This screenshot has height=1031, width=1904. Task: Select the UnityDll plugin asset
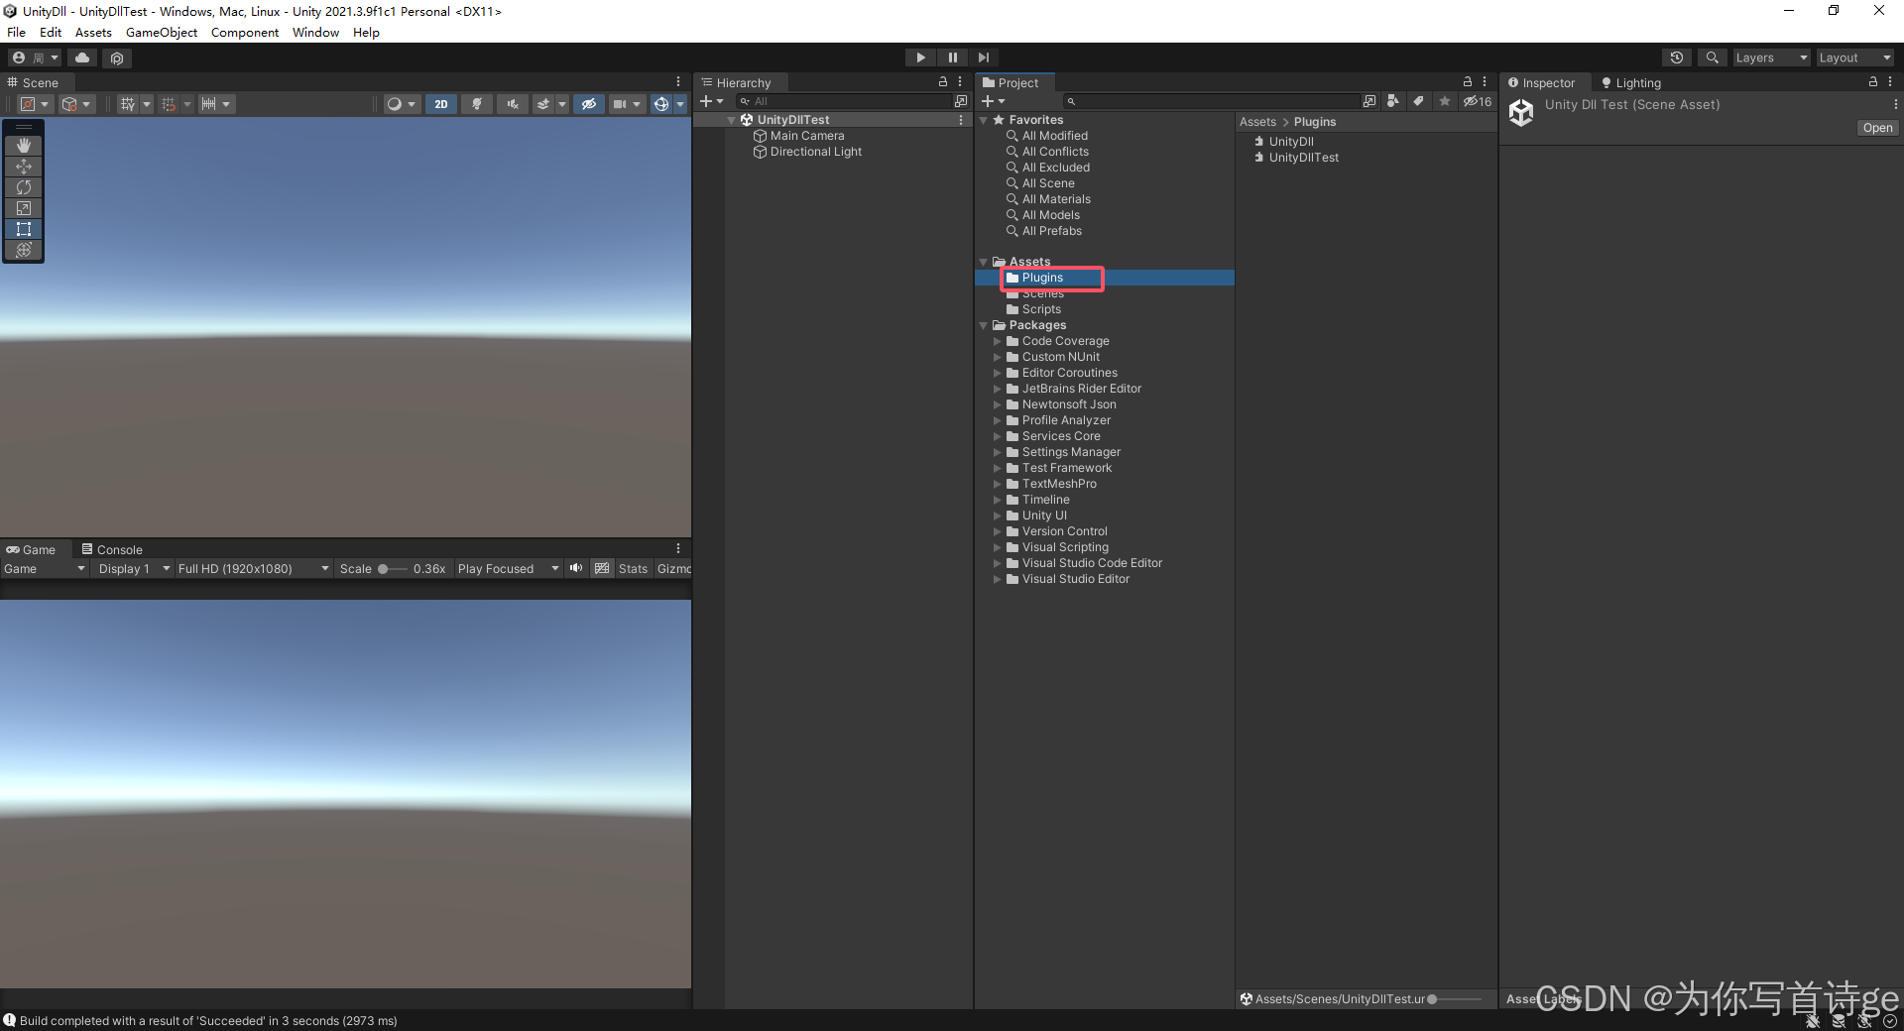[x=1291, y=142]
